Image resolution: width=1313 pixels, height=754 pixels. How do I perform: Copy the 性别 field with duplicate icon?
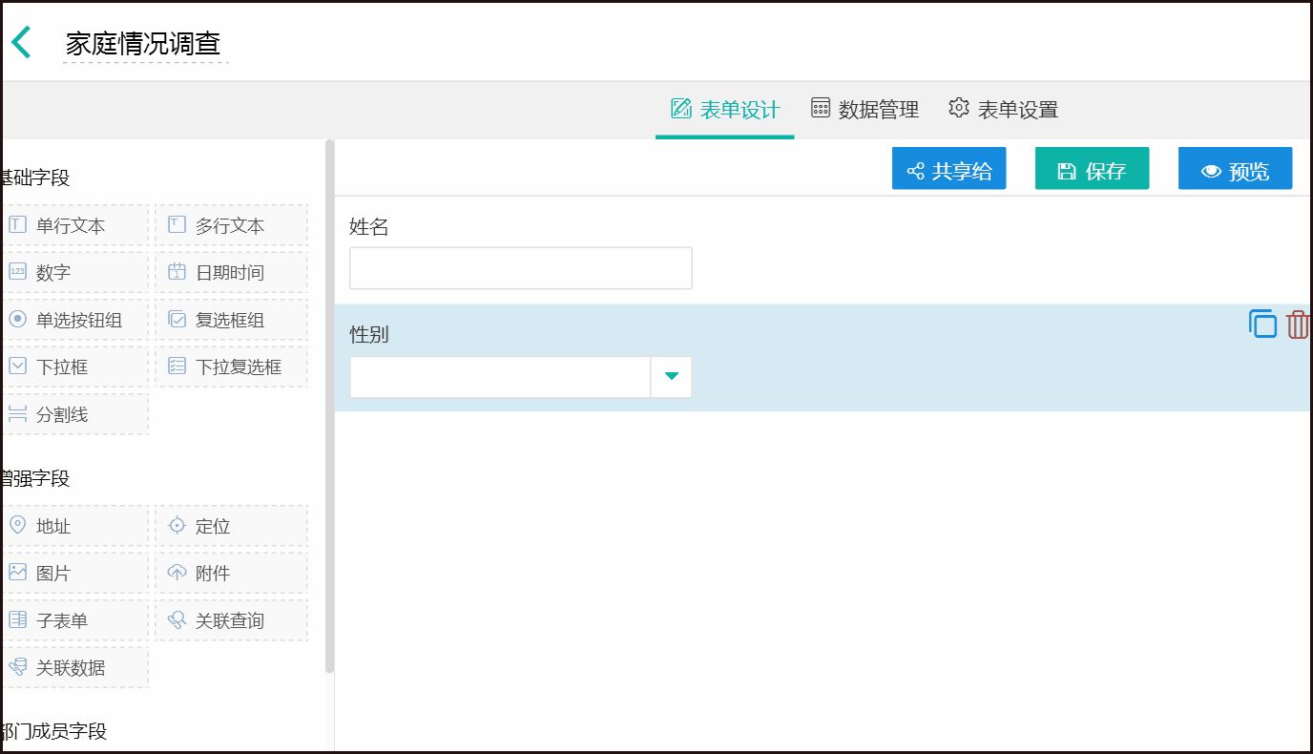tap(1262, 325)
